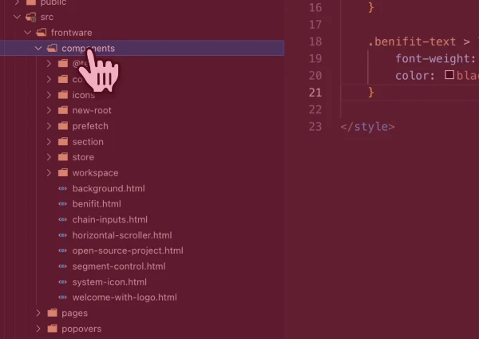Click the frontware folder icon

42,33
